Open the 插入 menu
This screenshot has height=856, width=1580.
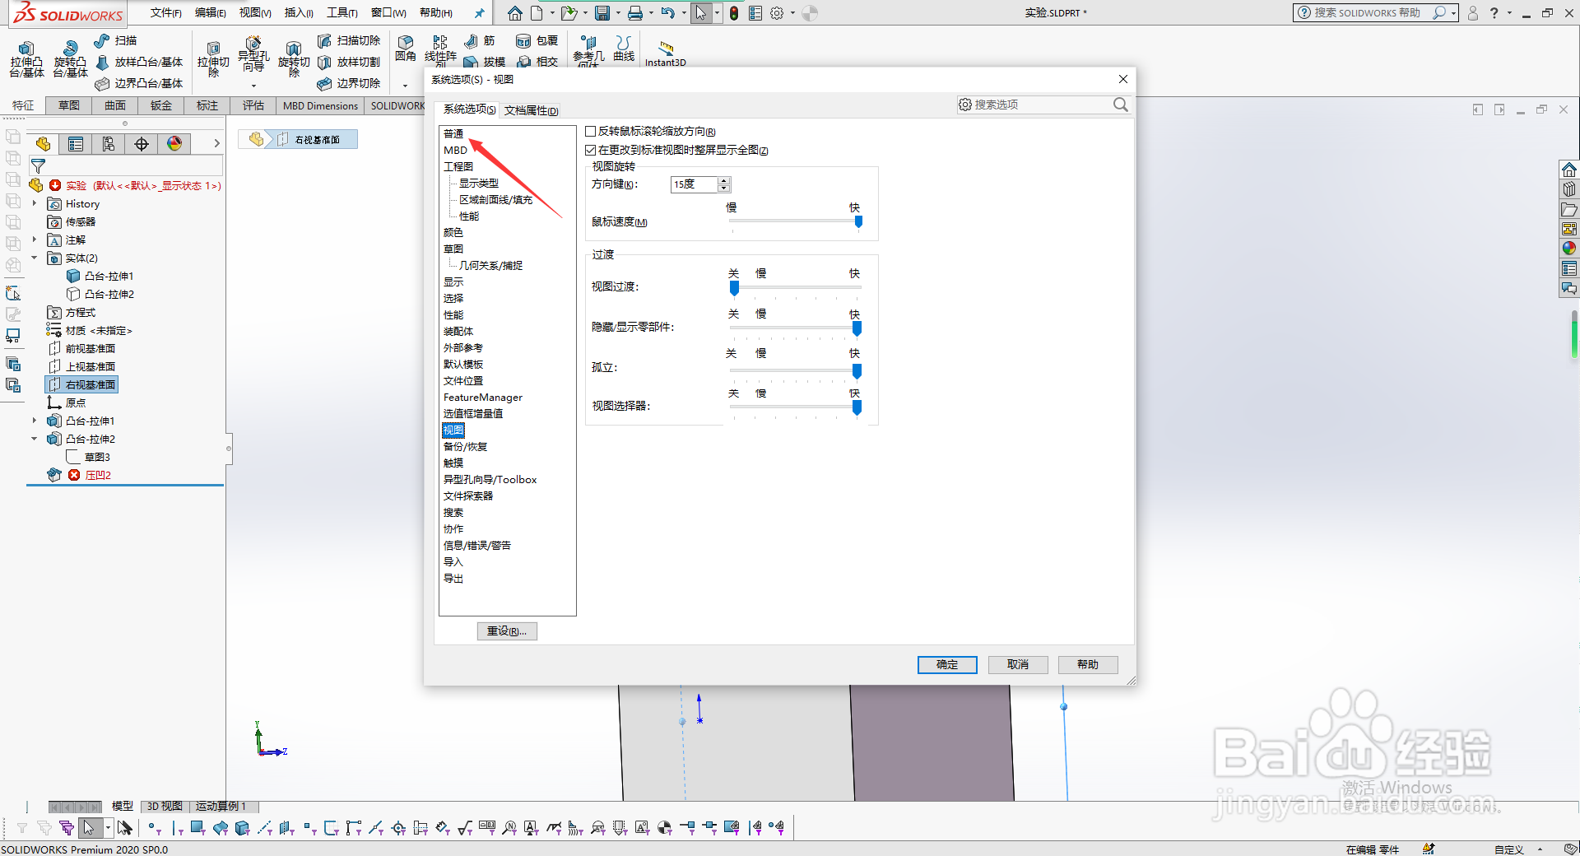click(298, 12)
